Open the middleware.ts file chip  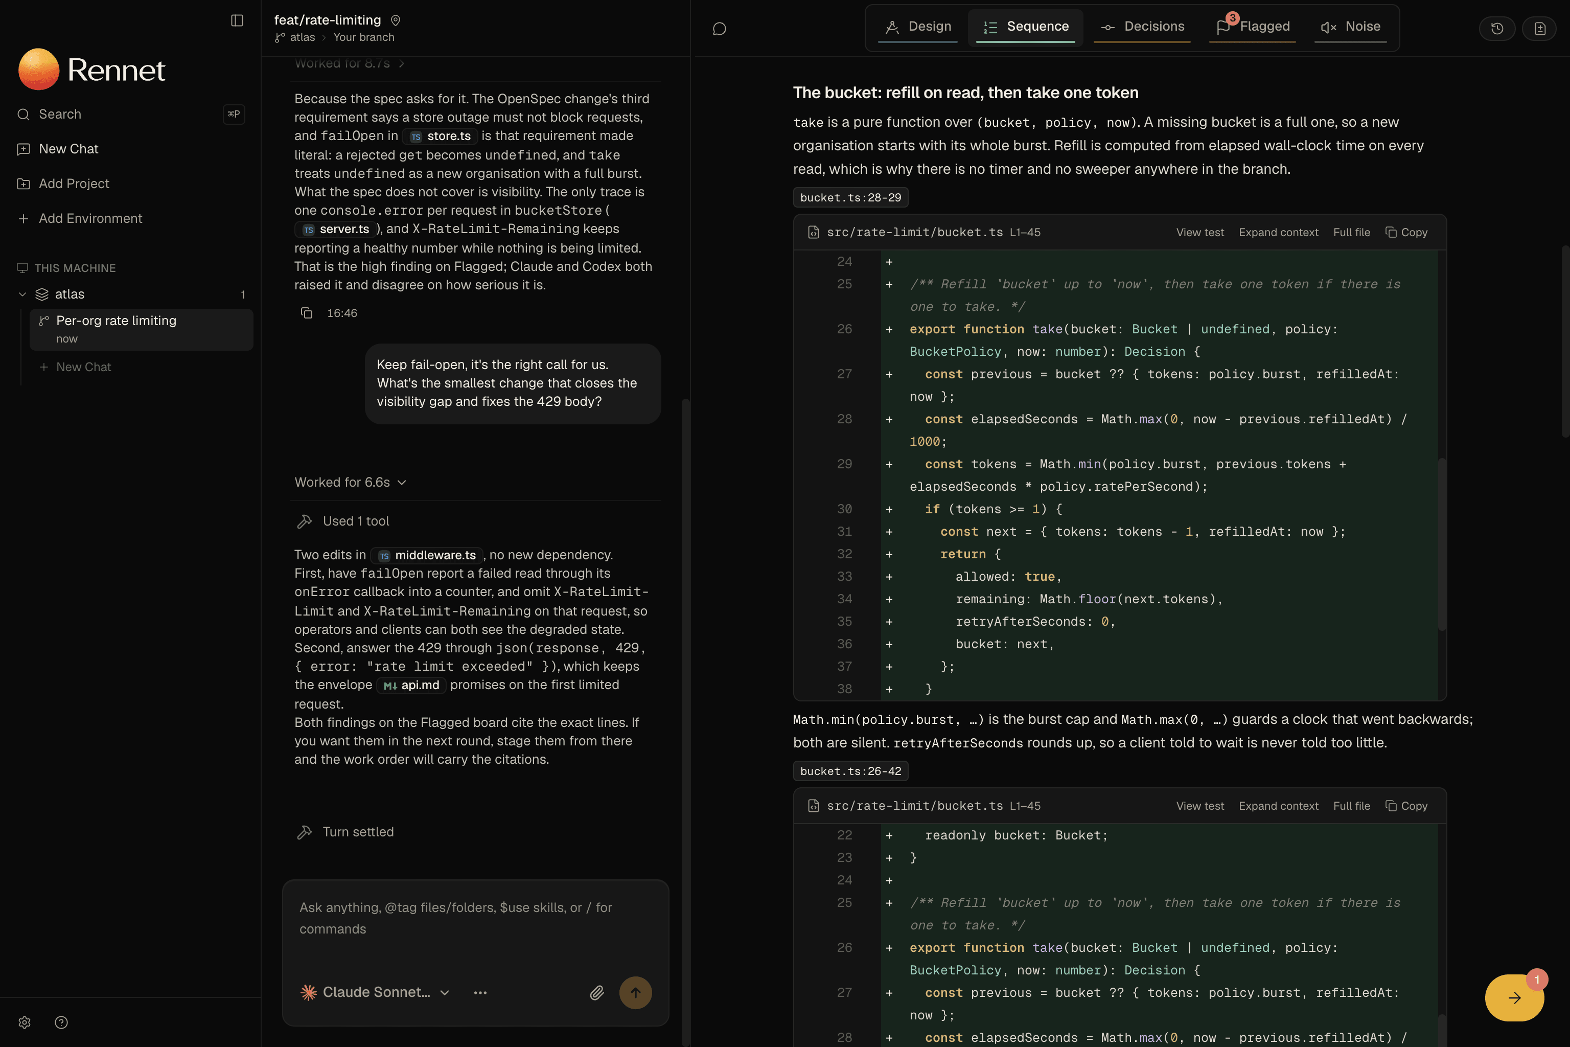tap(427, 556)
